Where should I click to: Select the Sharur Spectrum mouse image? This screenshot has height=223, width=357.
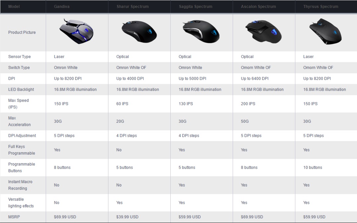pyautogui.click(x=139, y=32)
